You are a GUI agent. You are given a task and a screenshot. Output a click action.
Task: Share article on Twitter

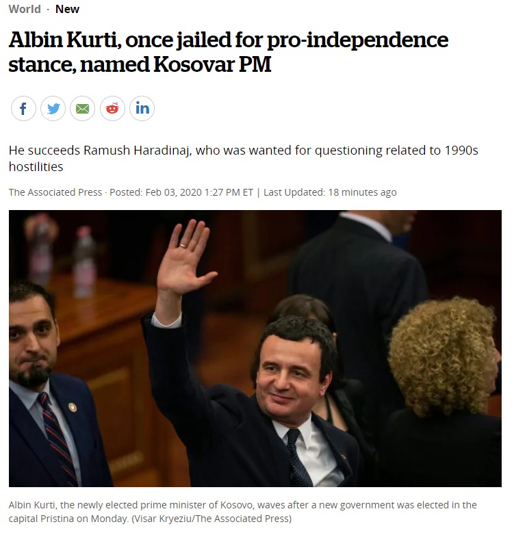[53, 108]
